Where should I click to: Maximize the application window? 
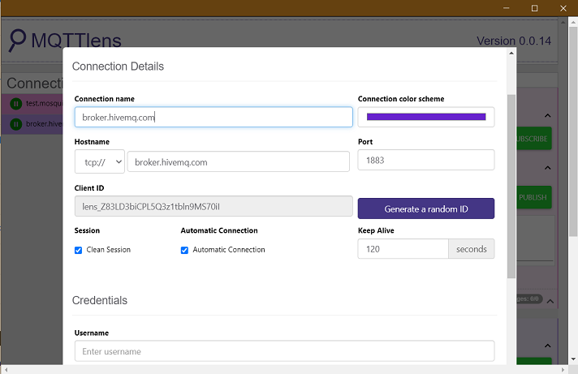coord(534,8)
